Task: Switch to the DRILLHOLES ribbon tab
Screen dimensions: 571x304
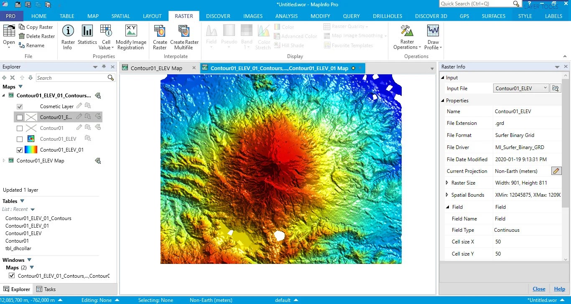Action: point(387,16)
